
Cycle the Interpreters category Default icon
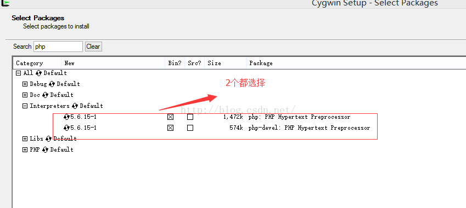75,106
